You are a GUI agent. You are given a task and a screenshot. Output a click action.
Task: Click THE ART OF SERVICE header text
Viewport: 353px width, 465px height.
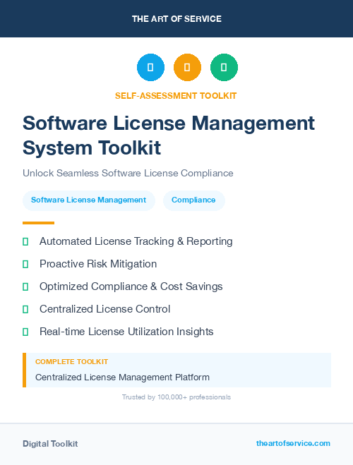pyautogui.click(x=176, y=19)
